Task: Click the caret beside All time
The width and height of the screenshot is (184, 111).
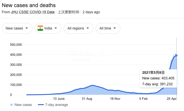Action: [115, 28]
